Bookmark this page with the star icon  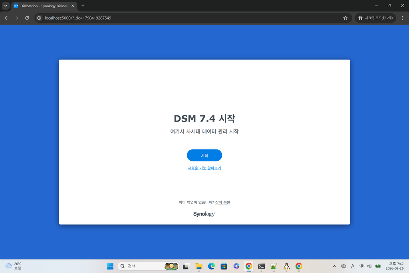[345, 18]
